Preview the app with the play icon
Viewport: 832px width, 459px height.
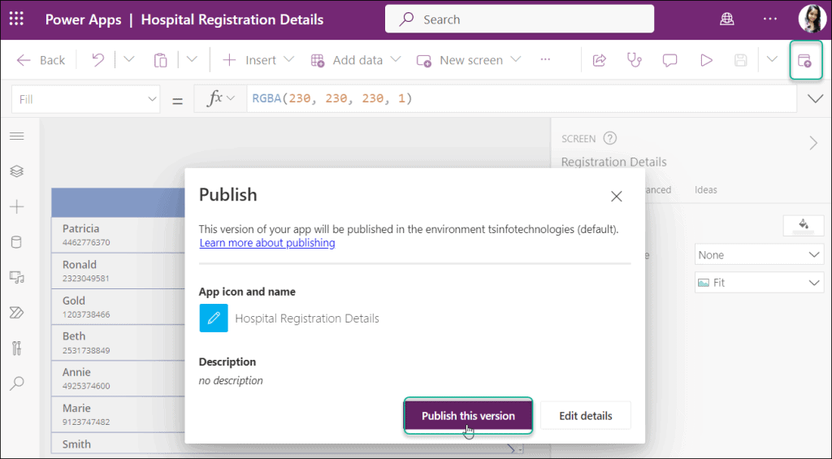(x=706, y=60)
